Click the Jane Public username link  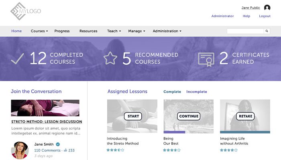251,8
